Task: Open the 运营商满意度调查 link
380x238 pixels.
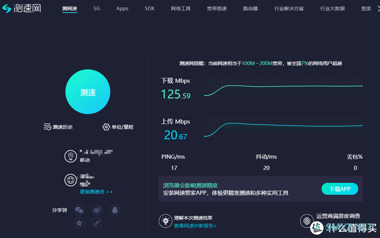Action: tap(338, 216)
